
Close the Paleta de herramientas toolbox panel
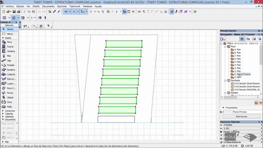coord(16,22)
